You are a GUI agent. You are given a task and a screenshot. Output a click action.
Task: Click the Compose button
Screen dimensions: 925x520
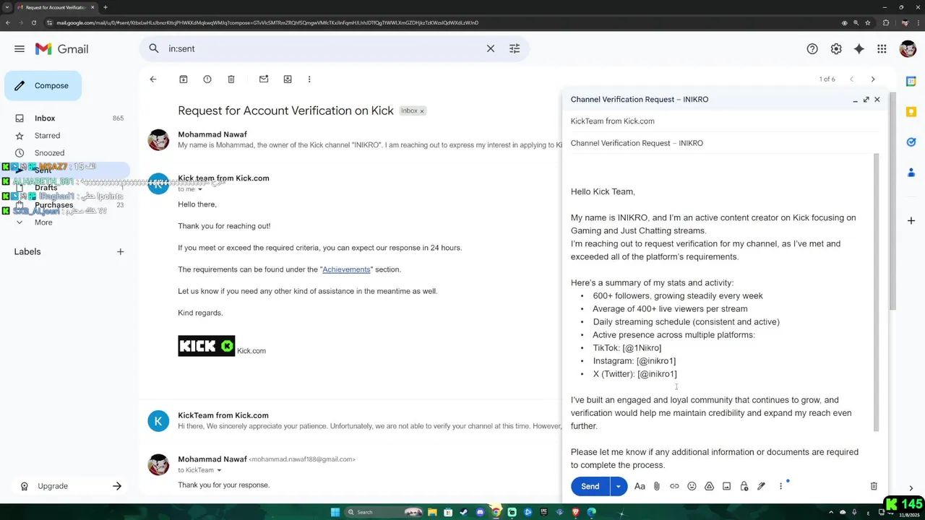43,85
